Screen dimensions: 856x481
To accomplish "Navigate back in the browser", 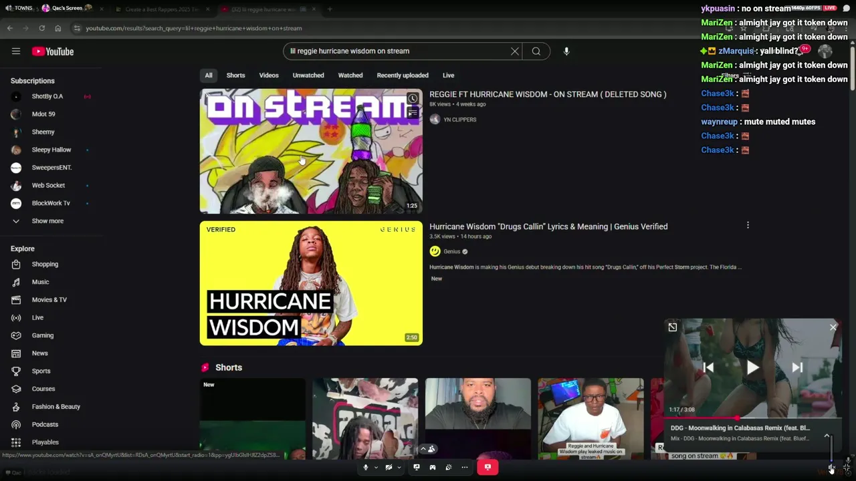I will click(9, 28).
